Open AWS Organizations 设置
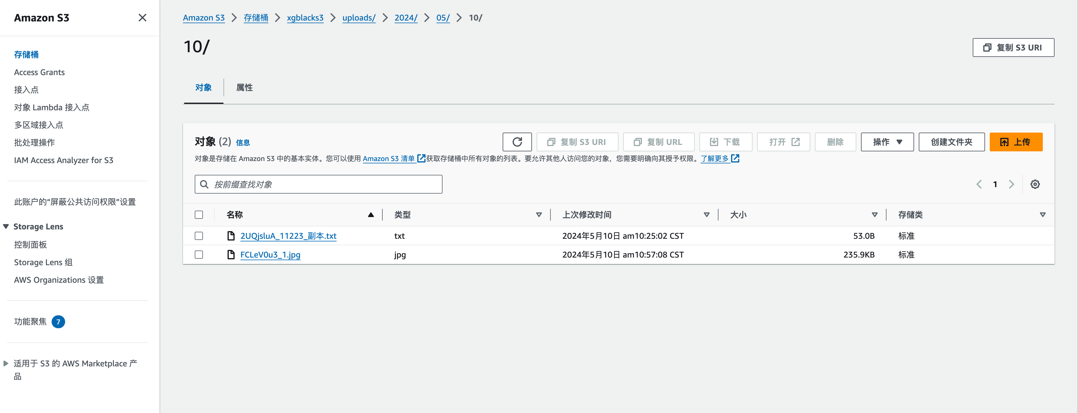 [59, 280]
